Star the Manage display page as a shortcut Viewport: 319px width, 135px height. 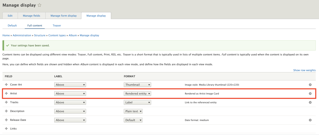click(x=39, y=5)
